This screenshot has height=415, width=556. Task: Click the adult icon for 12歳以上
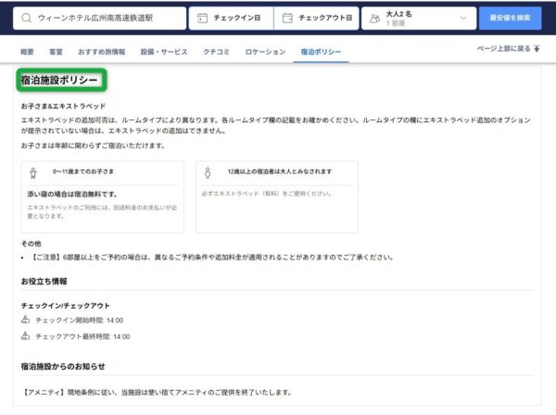[x=208, y=172]
